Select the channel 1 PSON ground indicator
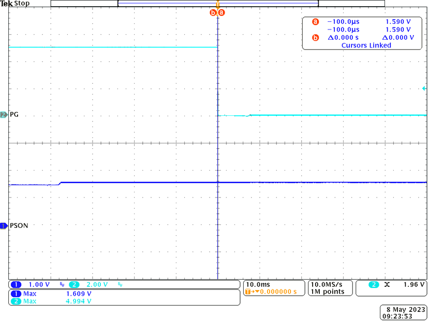The image size is (428, 321). 4,225
